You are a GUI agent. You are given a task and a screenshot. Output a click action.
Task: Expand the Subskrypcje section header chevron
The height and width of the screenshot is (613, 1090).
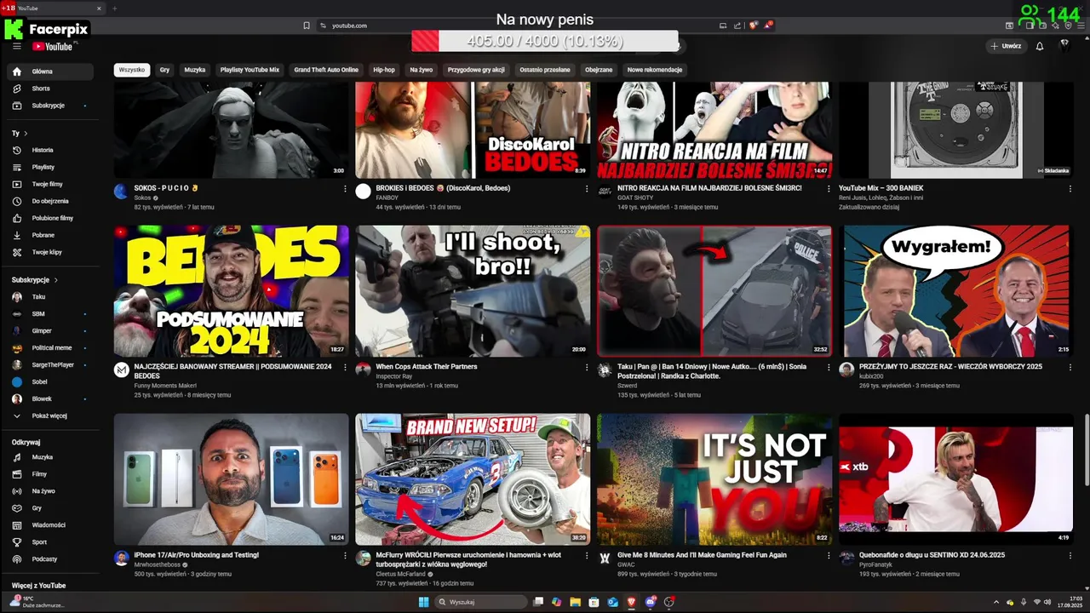click(56, 280)
